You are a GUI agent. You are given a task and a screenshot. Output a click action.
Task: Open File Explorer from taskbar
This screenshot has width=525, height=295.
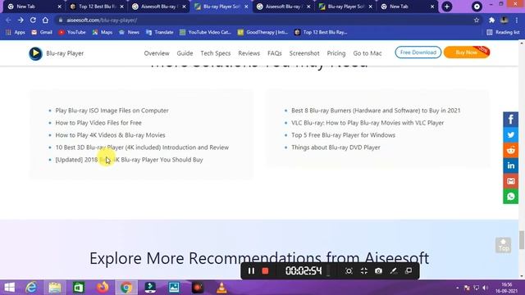click(x=55, y=288)
